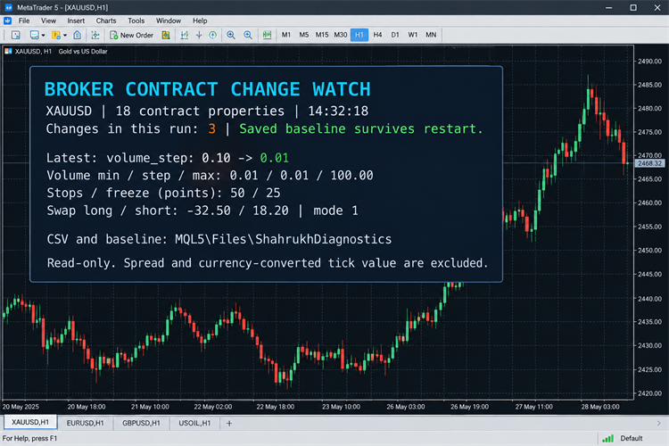Viewport: 669px width, 446px height.
Task: Click the yellow icon after New Order
Action: pos(166,35)
